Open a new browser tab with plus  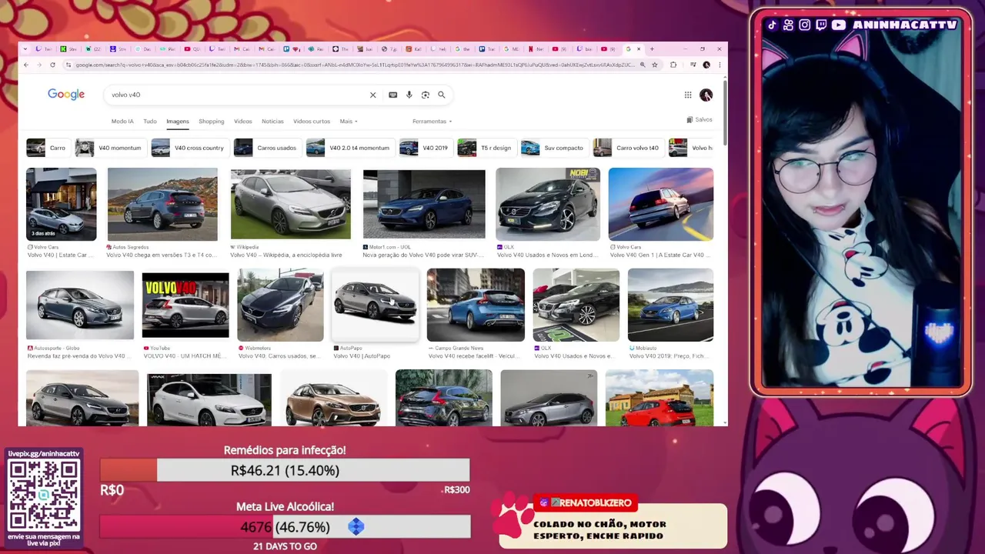pos(652,48)
